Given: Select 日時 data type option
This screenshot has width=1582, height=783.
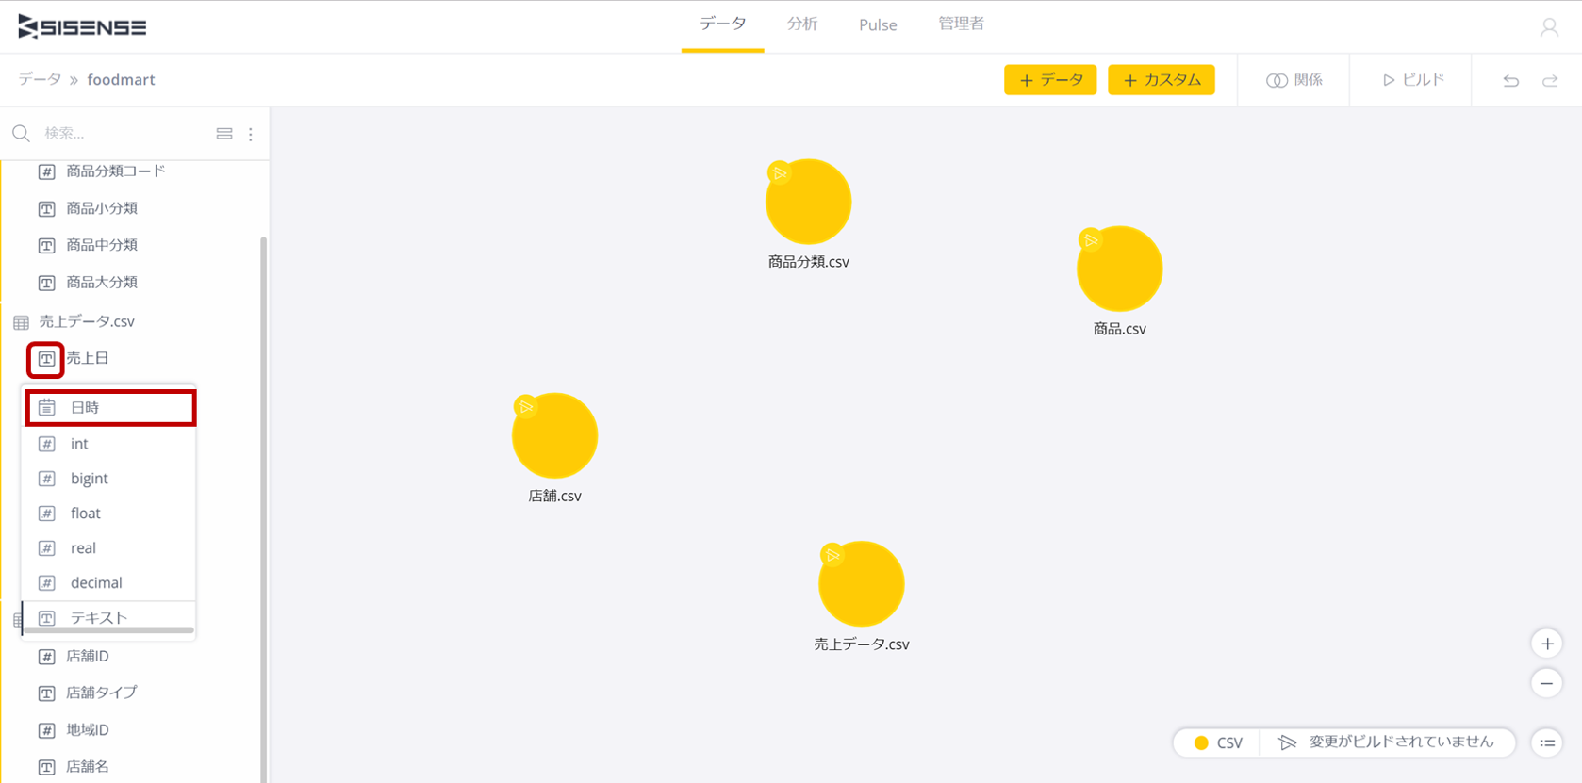Looking at the screenshot, I should click(110, 407).
